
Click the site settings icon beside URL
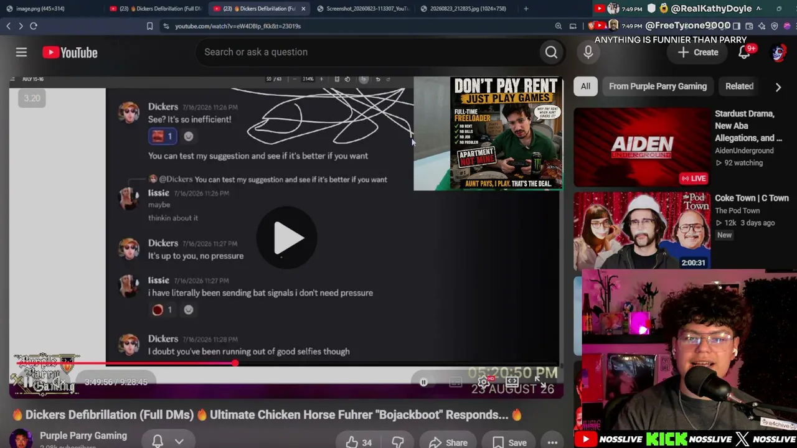(166, 26)
